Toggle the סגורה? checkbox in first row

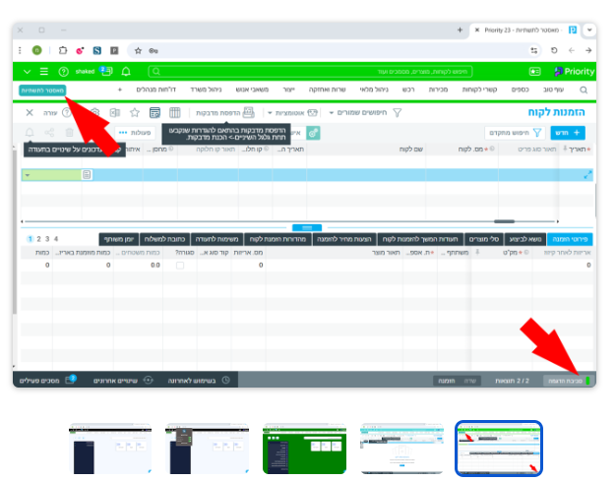[180, 266]
